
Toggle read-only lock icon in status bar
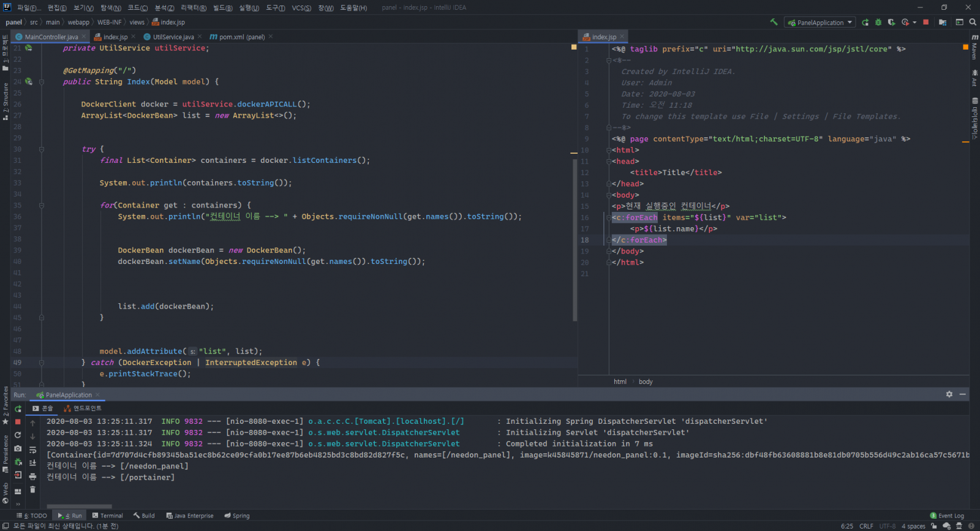coord(933,526)
